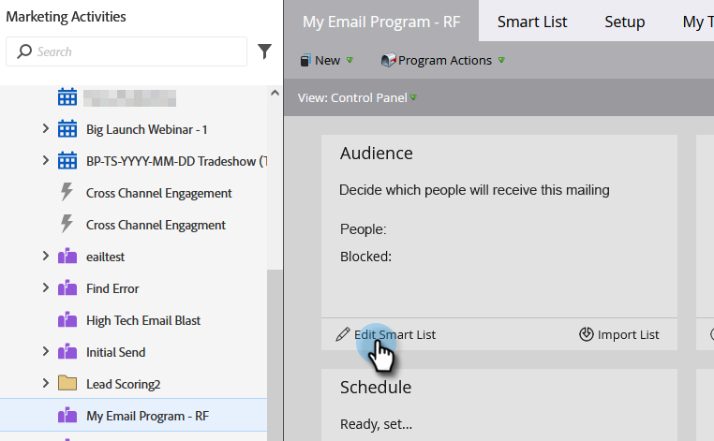Expand the eailtest program node
The width and height of the screenshot is (714, 441).
(46, 257)
